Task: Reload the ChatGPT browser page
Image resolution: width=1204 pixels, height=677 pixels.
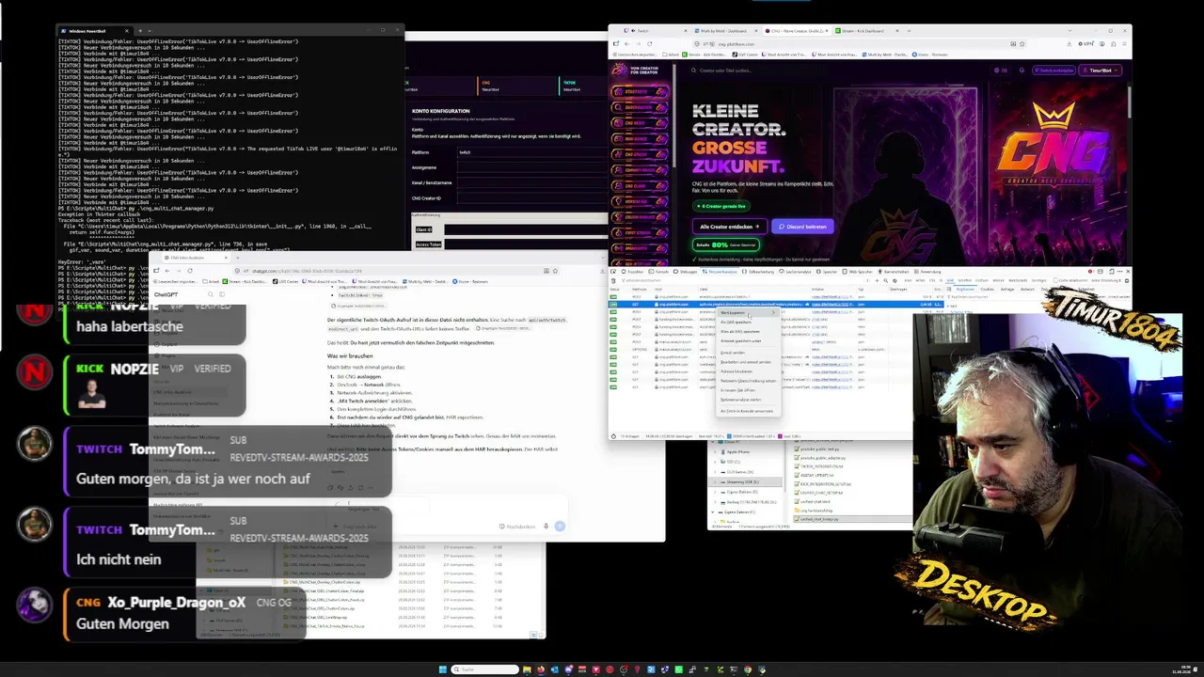Action: click(x=189, y=271)
